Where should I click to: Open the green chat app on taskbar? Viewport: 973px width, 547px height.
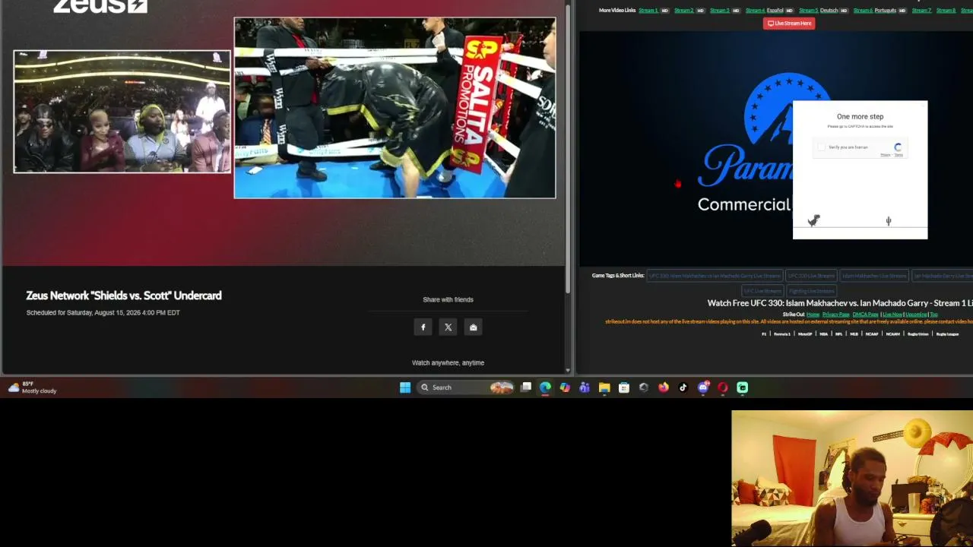coord(743,387)
